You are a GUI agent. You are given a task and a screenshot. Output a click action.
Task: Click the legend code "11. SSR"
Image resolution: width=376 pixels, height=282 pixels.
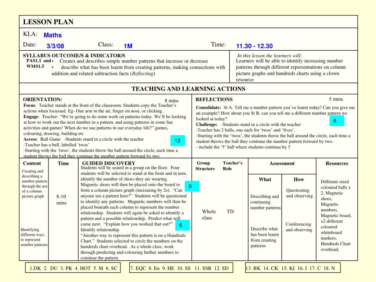[x=203, y=268]
